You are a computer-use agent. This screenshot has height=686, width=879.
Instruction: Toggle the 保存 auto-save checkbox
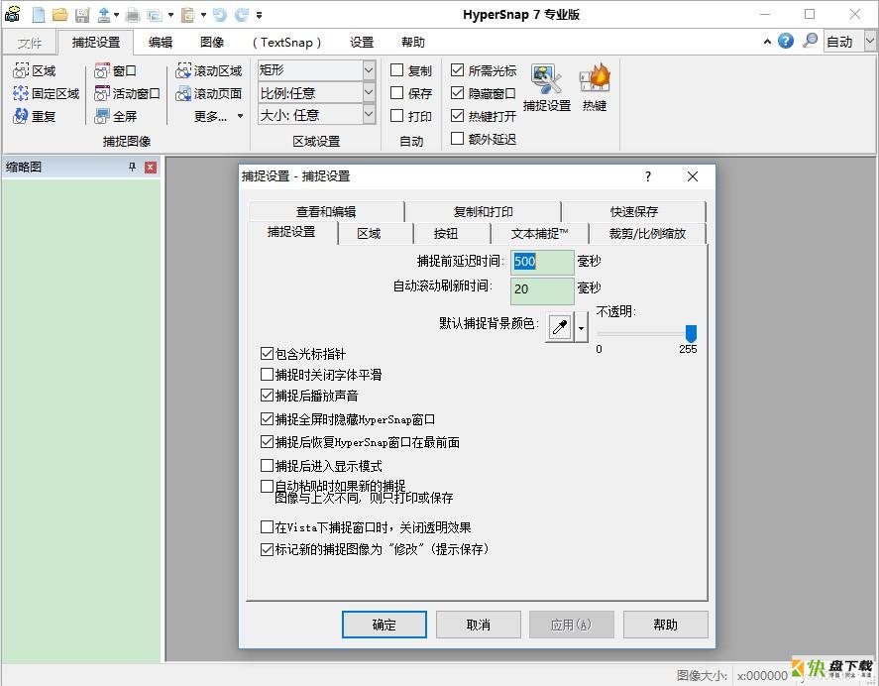tap(397, 92)
